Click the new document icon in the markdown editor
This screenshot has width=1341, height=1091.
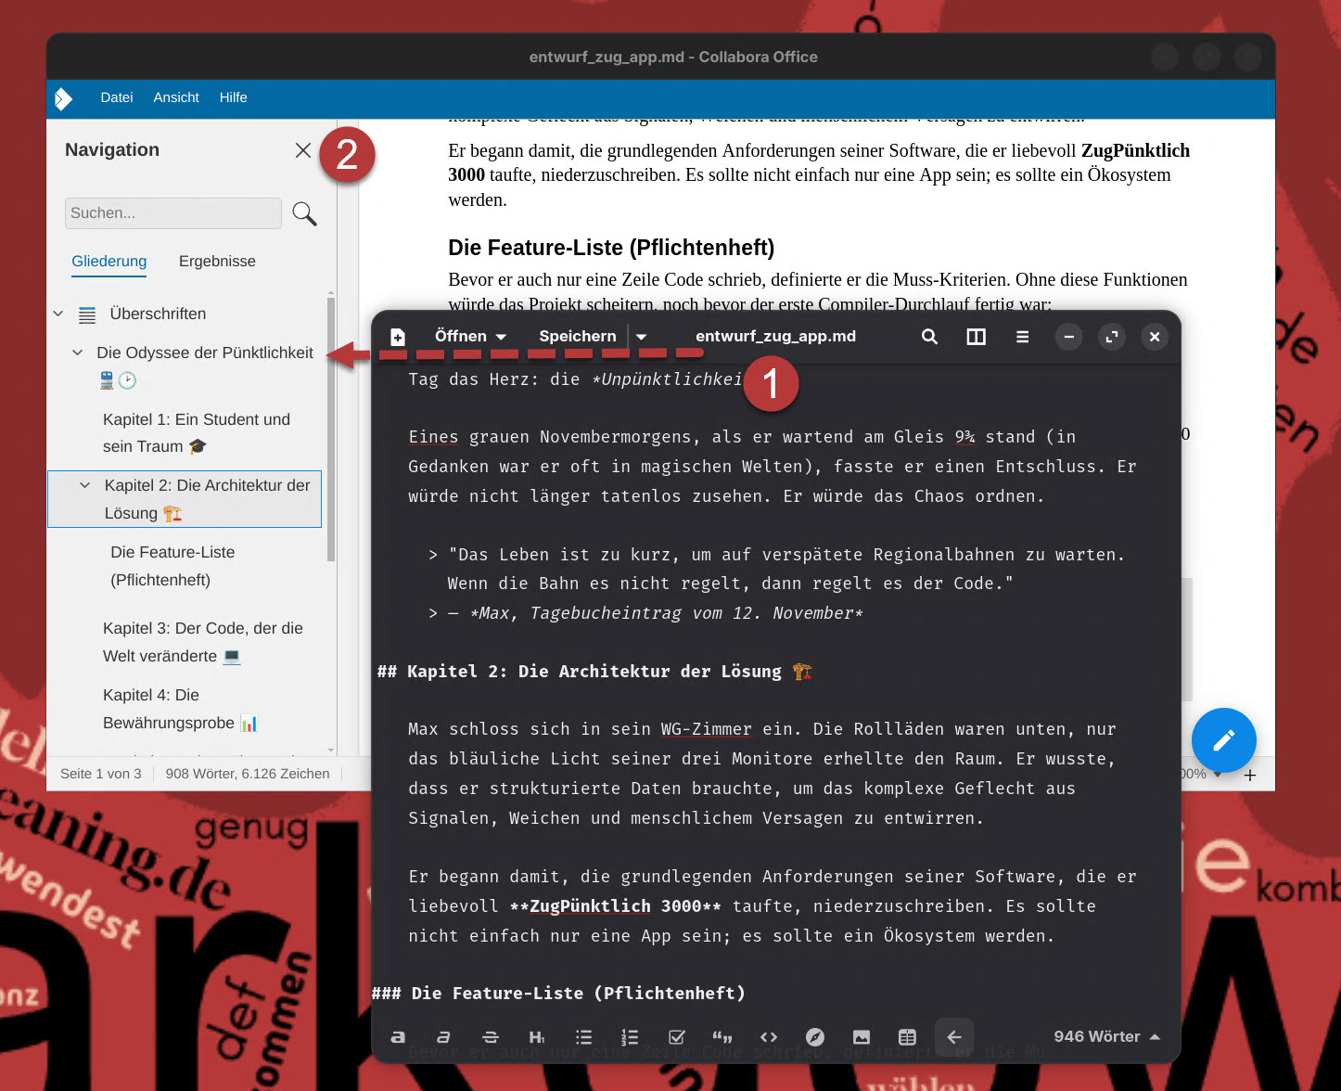(x=398, y=337)
